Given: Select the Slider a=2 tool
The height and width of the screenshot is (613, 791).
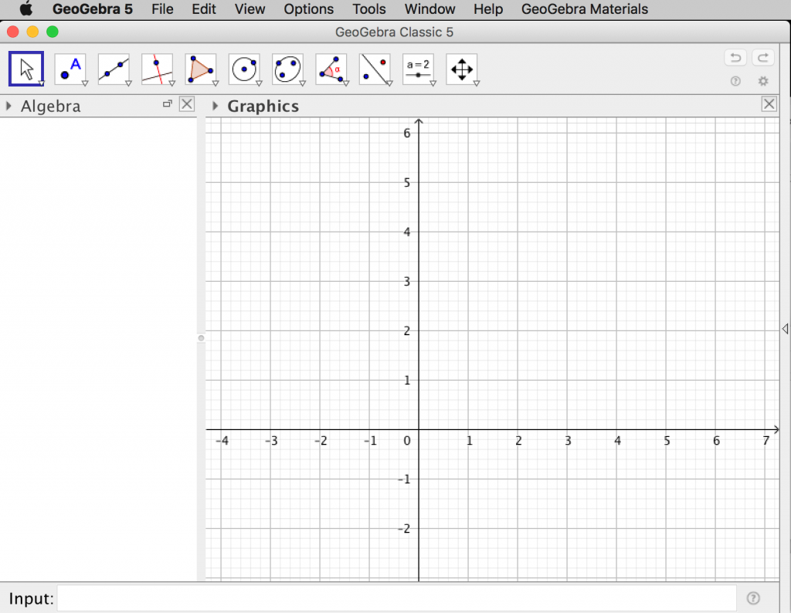Looking at the screenshot, I should (418, 69).
